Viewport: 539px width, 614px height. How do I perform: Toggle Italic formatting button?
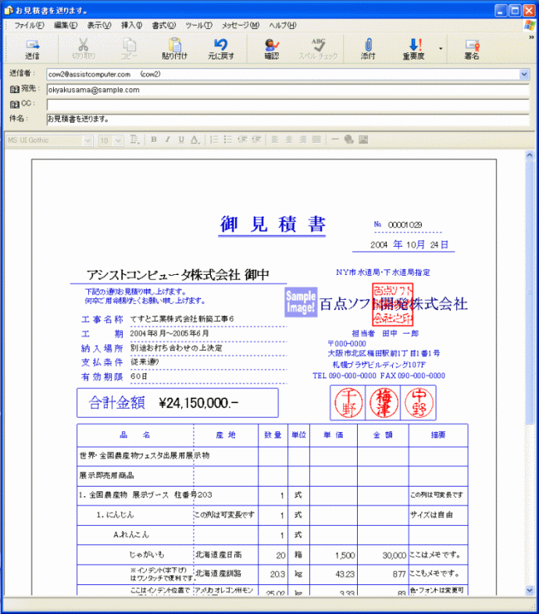click(x=167, y=140)
